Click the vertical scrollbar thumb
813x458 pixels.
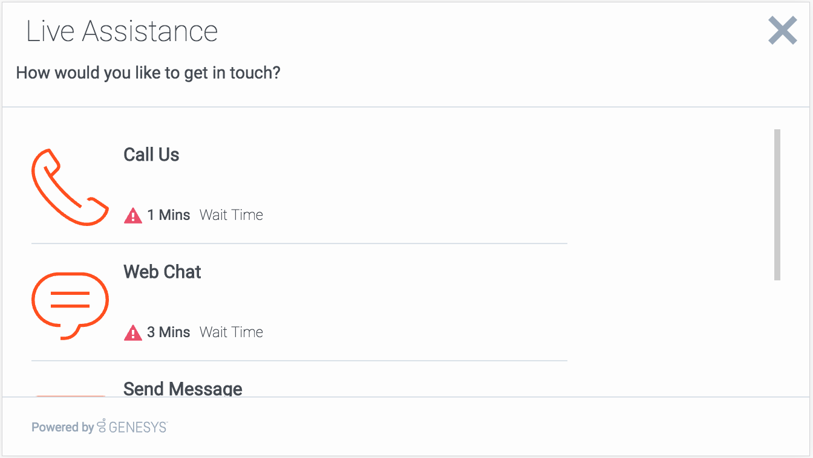777,204
